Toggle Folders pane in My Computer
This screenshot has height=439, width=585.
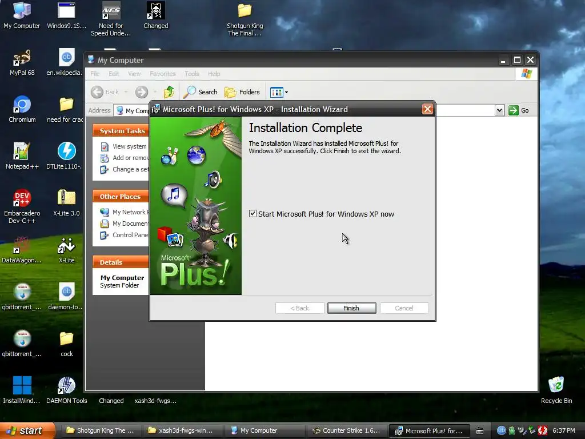coord(242,92)
